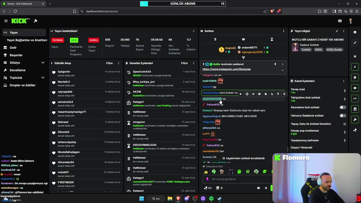Open Spotify from the Windows taskbar
Image resolution: width=361 pixels, height=203 pixels.
point(211,198)
